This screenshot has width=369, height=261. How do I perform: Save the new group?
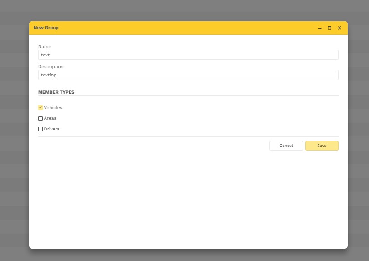coord(322,146)
